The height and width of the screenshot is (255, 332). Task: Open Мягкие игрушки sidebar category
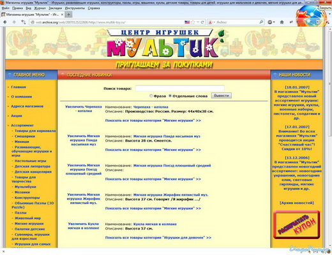click(x=29, y=224)
